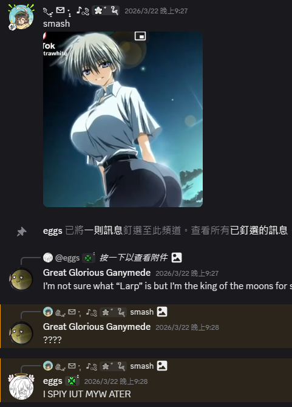Open Great Glorious Ganymede profile at 9:27
Image resolution: width=292 pixels, height=407 pixels.
coord(97,273)
